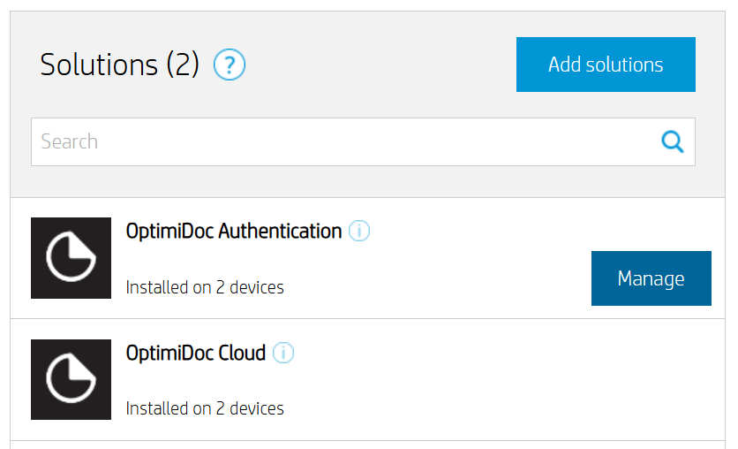This screenshot has height=449, width=738.
Task: Focus the Search text field
Action: pos(344,141)
